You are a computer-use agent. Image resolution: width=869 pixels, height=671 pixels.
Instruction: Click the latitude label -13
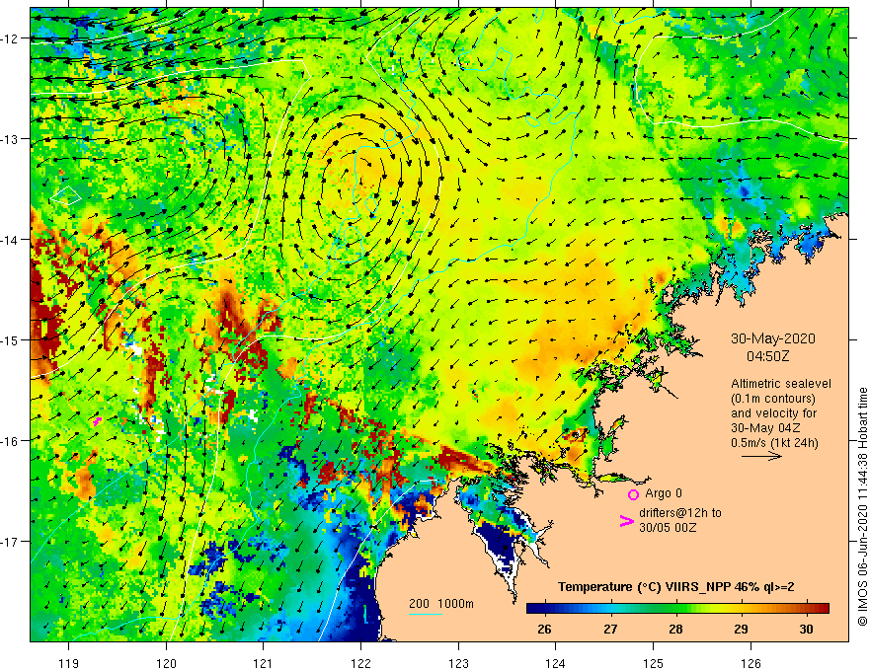pyautogui.click(x=11, y=139)
